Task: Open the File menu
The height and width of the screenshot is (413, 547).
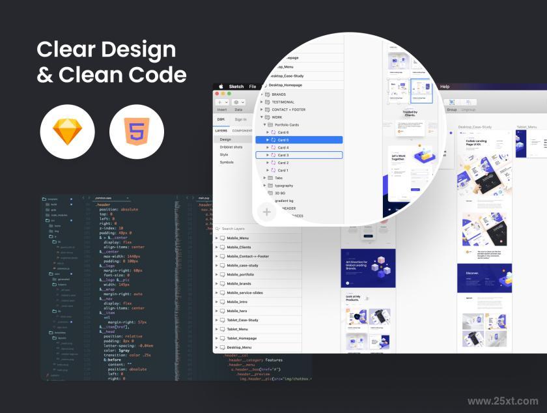Action: [x=253, y=87]
